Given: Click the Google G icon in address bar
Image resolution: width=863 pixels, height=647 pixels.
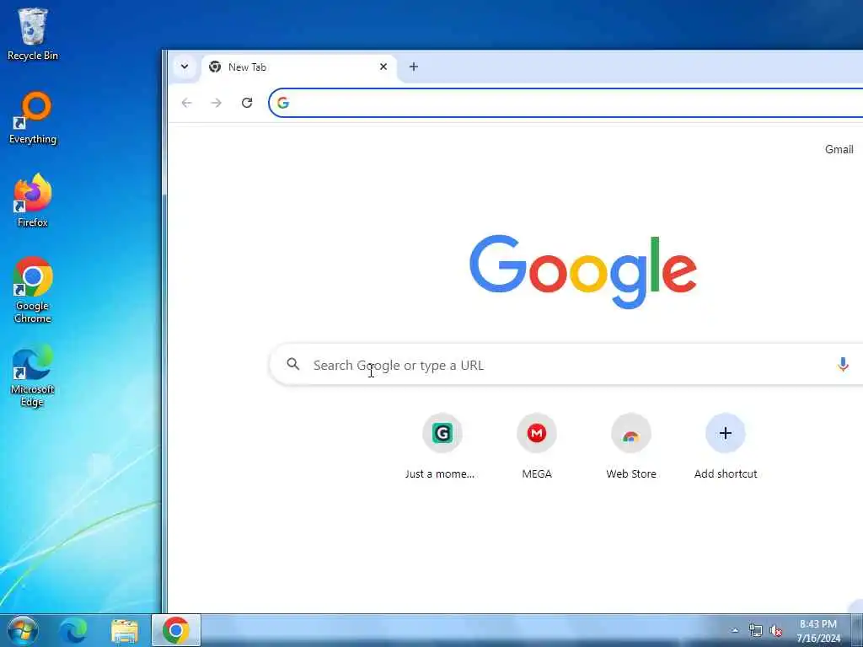Looking at the screenshot, I should coord(283,103).
